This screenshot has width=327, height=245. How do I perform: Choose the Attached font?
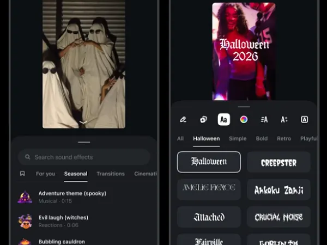pyautogui.click(x=209, y=217)
